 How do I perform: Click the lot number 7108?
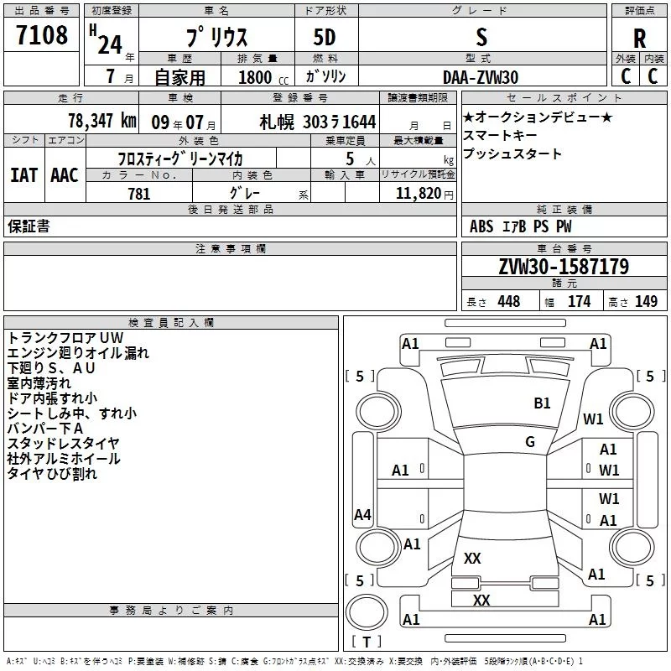coord(42,35)
